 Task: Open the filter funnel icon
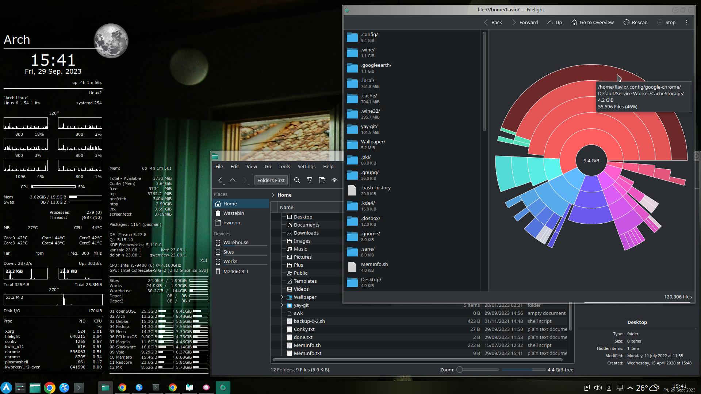coord(310,180)
